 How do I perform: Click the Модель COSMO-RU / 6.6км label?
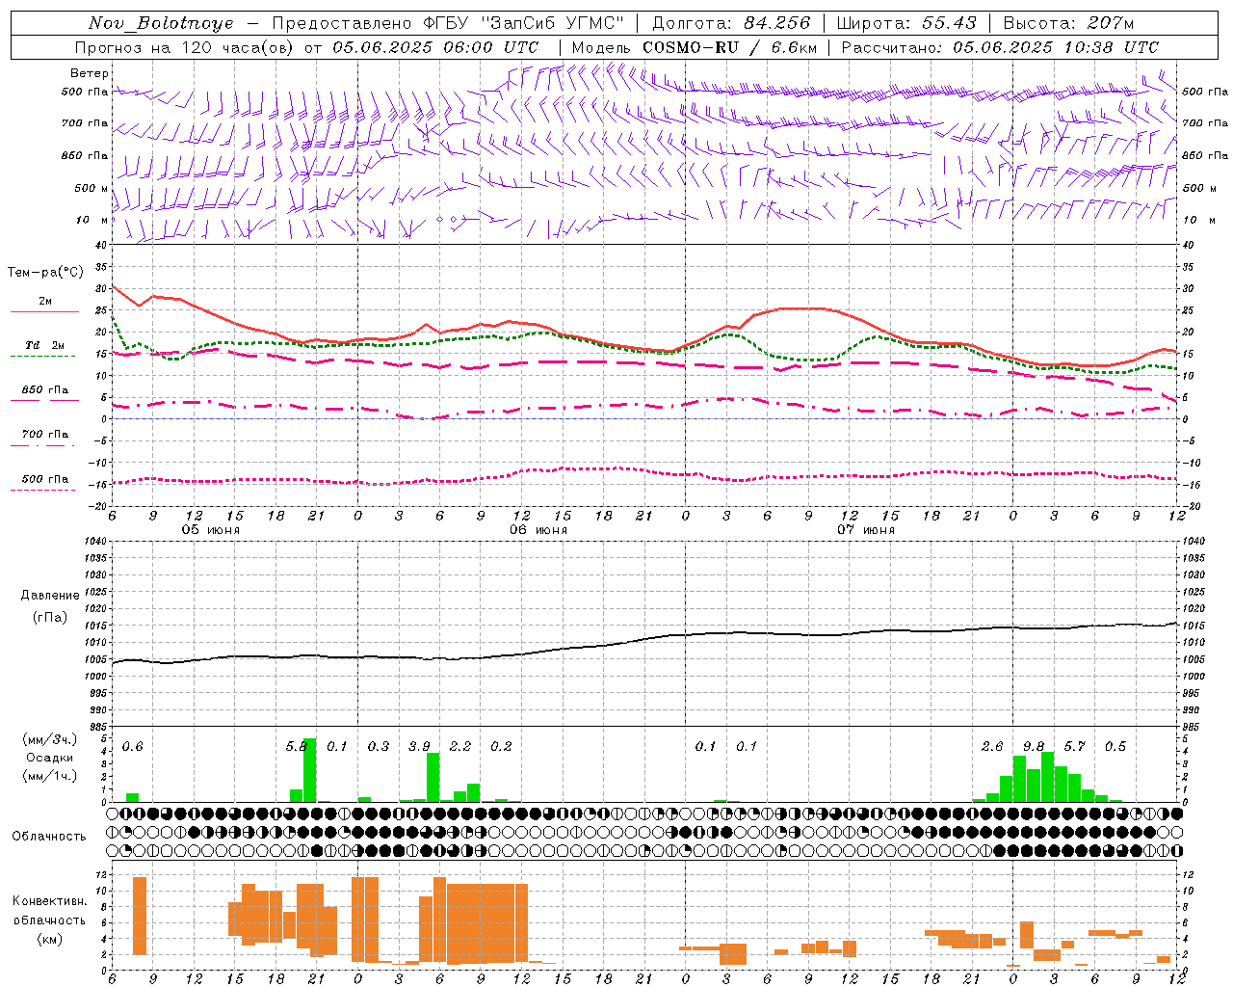tap(694, 47)
